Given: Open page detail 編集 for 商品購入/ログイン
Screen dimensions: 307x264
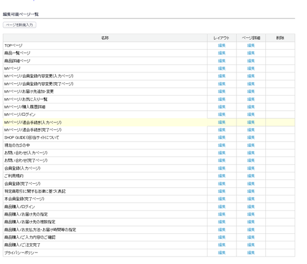Looking at the screenshot, I should pos(251,207).
